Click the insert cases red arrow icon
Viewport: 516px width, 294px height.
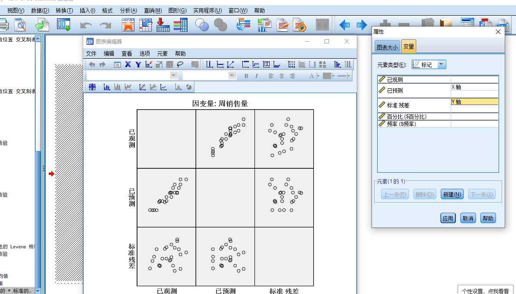click(x=163, y=25)
